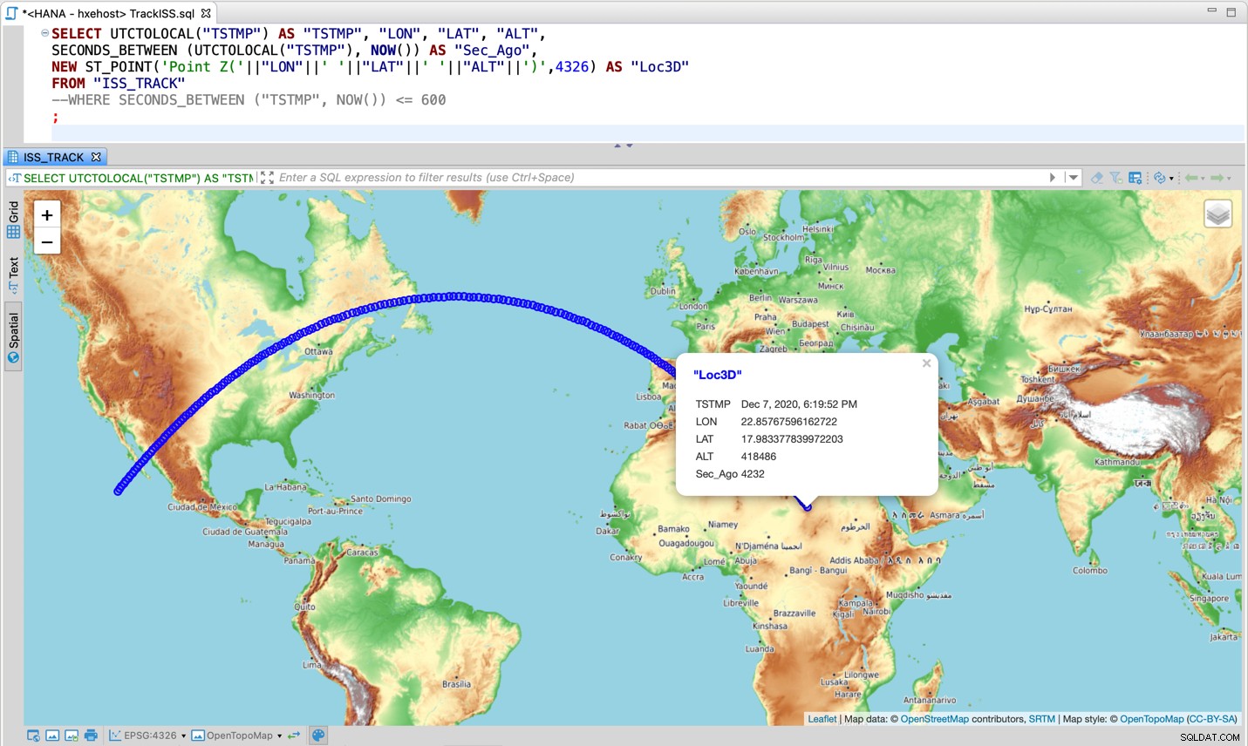This screenshot has height=746, width=1248.
Task: Open the OpenStreetMap contributors link
Action: [x=934, y=719]
